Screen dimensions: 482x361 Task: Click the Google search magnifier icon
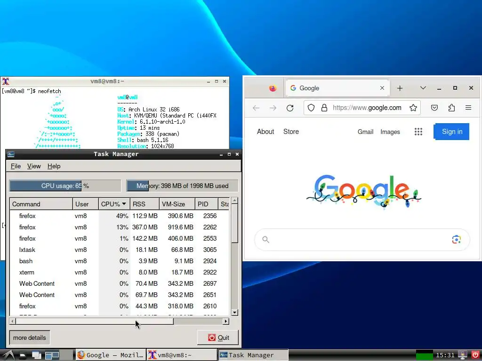coord(265,239)
